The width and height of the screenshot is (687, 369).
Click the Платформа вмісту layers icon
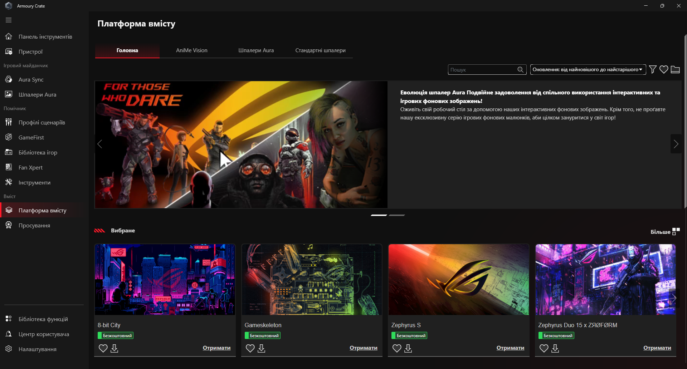click(x=9, y=210)
